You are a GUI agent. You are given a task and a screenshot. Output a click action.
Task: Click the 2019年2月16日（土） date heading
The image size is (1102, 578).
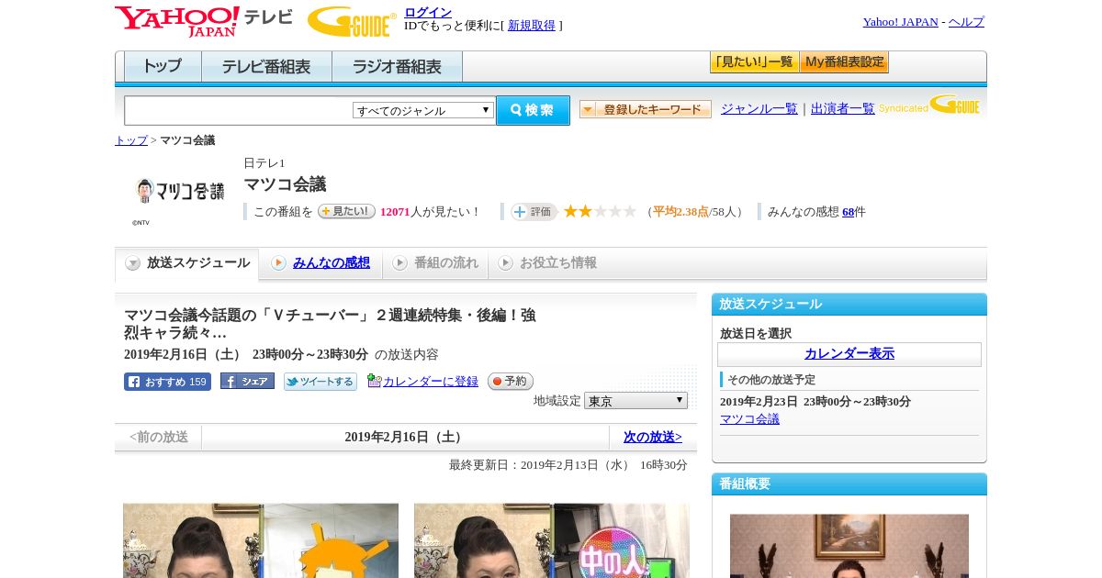click(406, 438)
